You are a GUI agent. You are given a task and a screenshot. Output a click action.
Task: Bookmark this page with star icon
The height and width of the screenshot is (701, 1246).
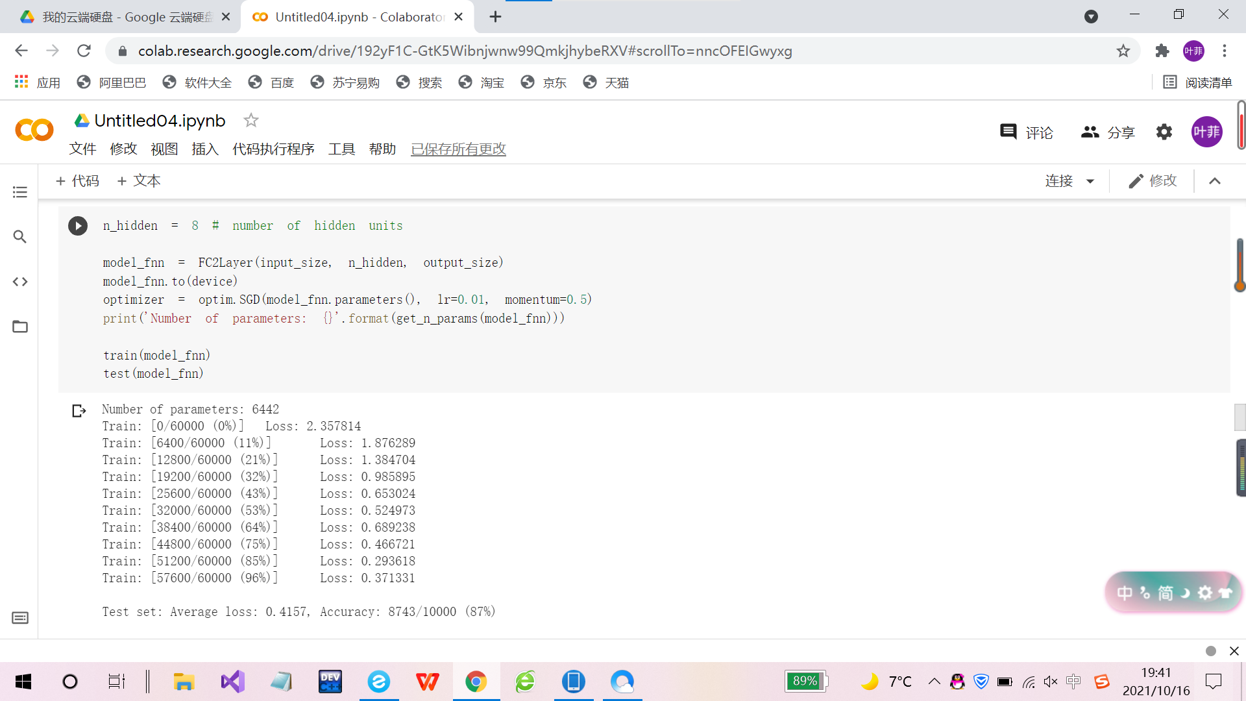tap(1123, 51)
